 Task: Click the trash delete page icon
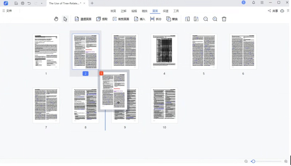tap(224, 19)
